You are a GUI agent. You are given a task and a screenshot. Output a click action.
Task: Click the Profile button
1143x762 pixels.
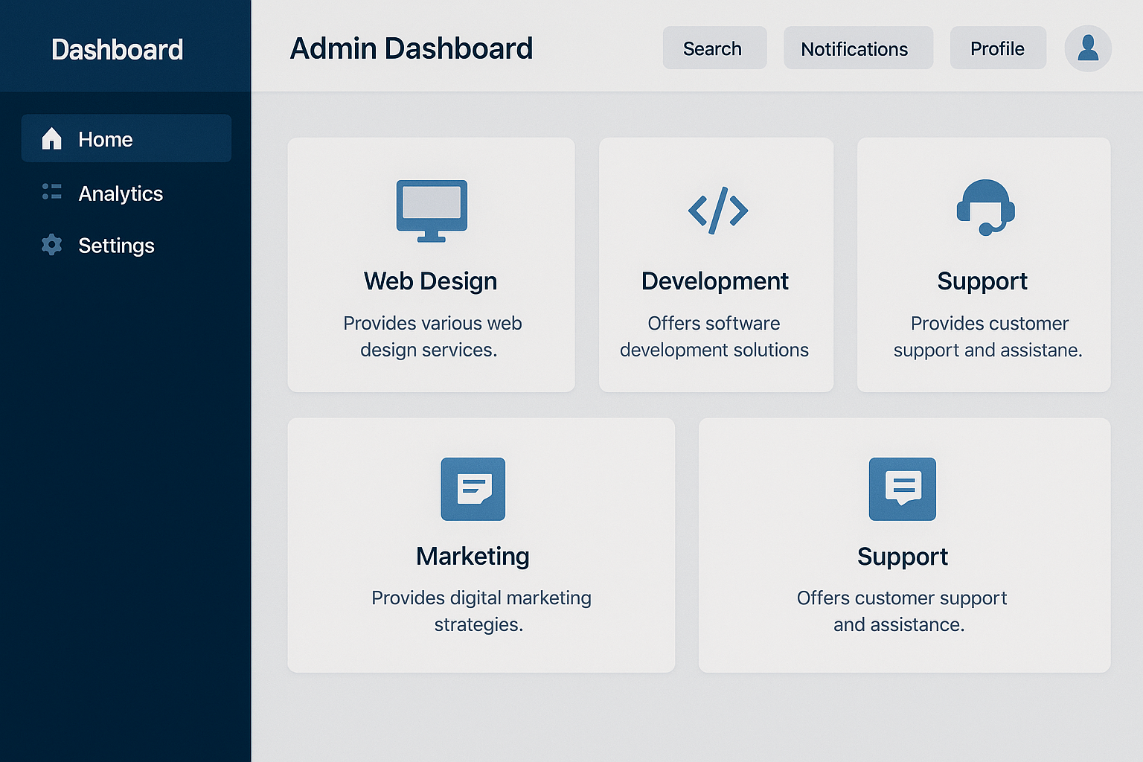998,48
